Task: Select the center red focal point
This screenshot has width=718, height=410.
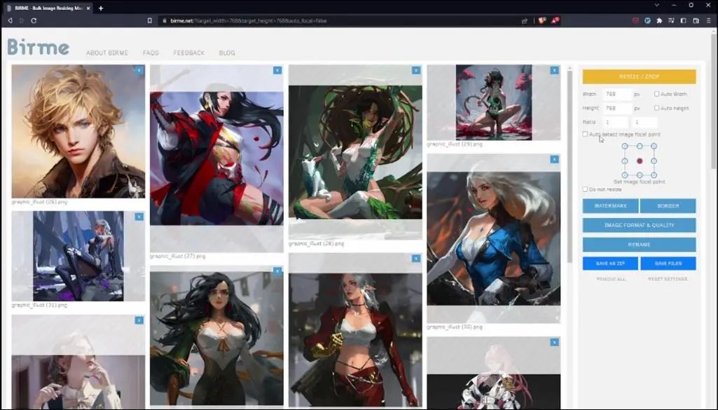Action: tap(640, 160)
